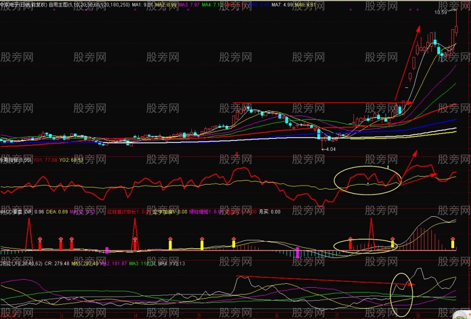The width and height of the screenshot is (471, 319).
Task: Click the 中京电子 daily chart title
Action: pos(24,5)
